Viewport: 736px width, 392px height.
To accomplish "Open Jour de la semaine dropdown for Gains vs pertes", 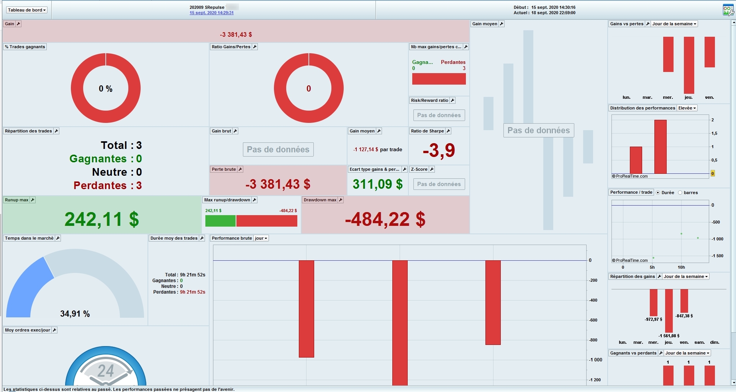I will pos(674,24).
